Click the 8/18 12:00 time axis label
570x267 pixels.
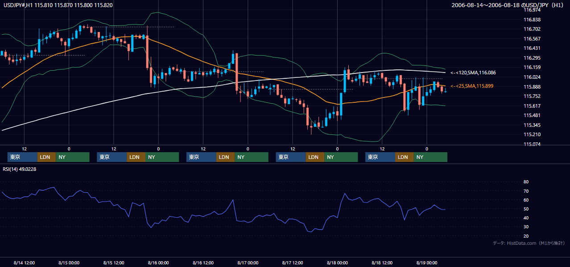click(x=382, y=263)
